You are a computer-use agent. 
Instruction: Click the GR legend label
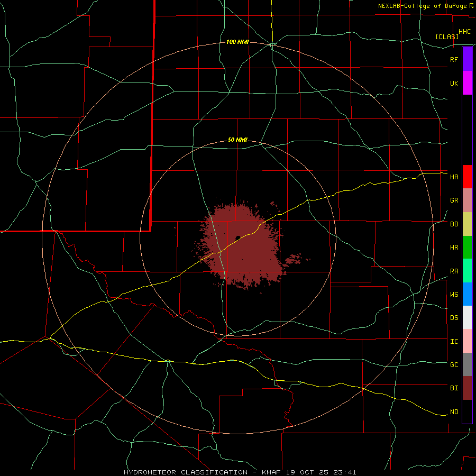[454, 200]
